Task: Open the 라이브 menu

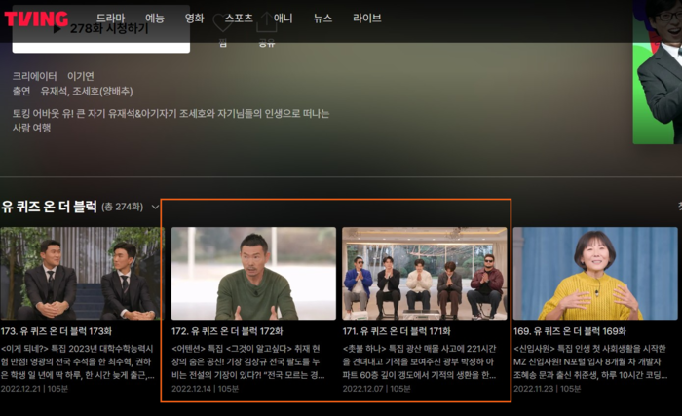Action: tap(367, 19)
